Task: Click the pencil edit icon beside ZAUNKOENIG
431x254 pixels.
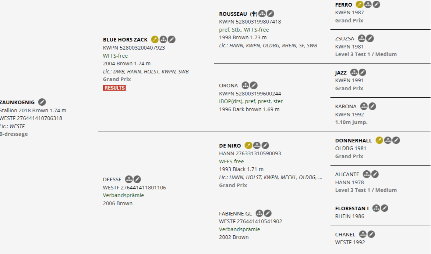Action: click(x=42, y=102)
